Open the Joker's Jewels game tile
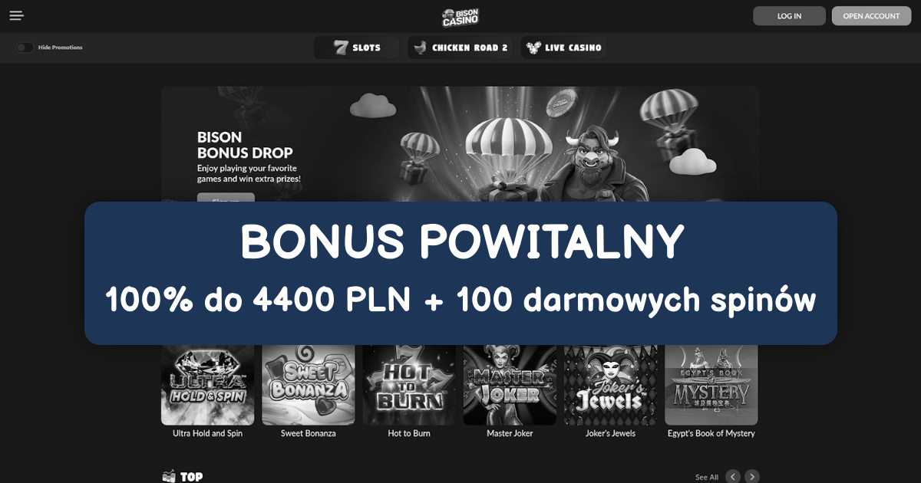 611,385
